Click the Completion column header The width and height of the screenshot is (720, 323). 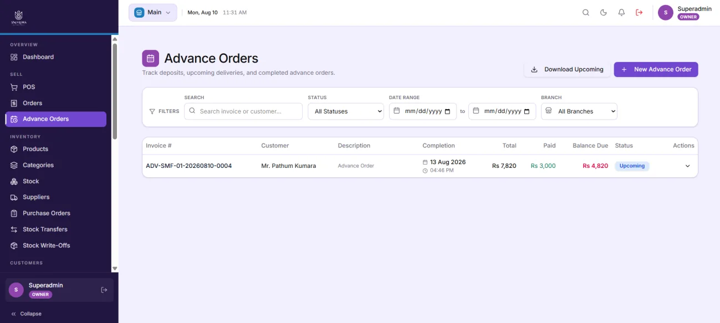click(x=438, y=146)
